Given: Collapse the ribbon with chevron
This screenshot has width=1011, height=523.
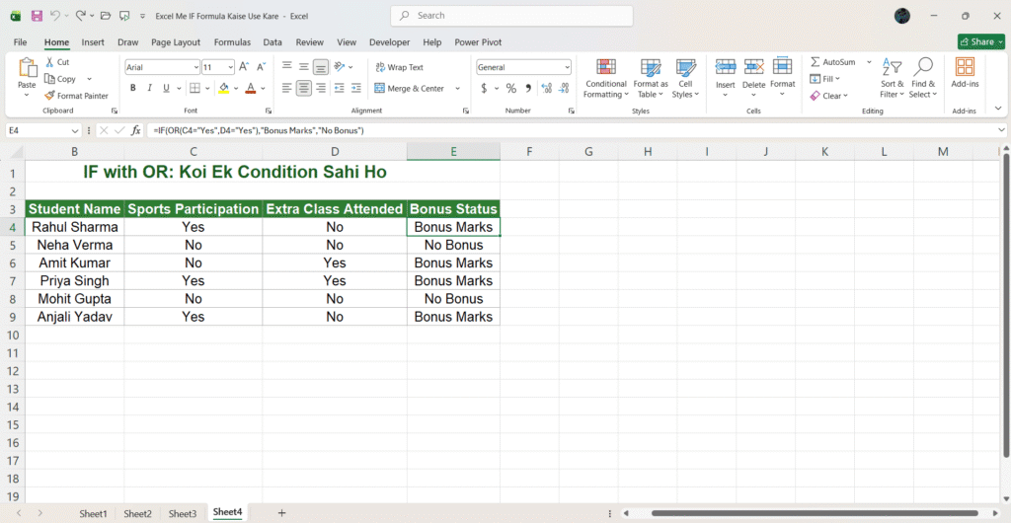Looking at the screenshot, I should coord(999,109).
